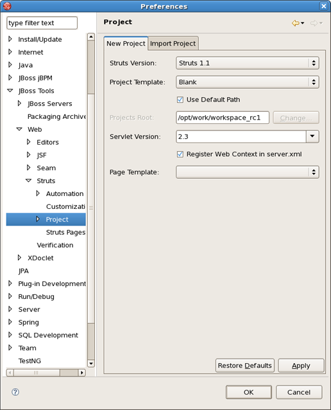Switch to the Import Project tab
This screenshot has width=331, height=410.
(x=173, y=44)
